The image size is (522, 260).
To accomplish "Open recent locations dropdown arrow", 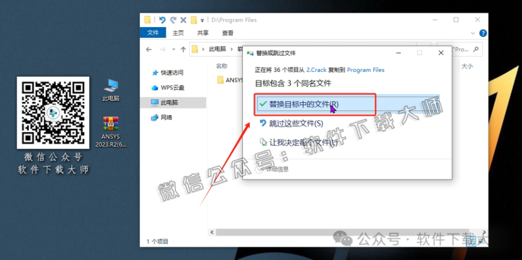I will tap(173, 49).
